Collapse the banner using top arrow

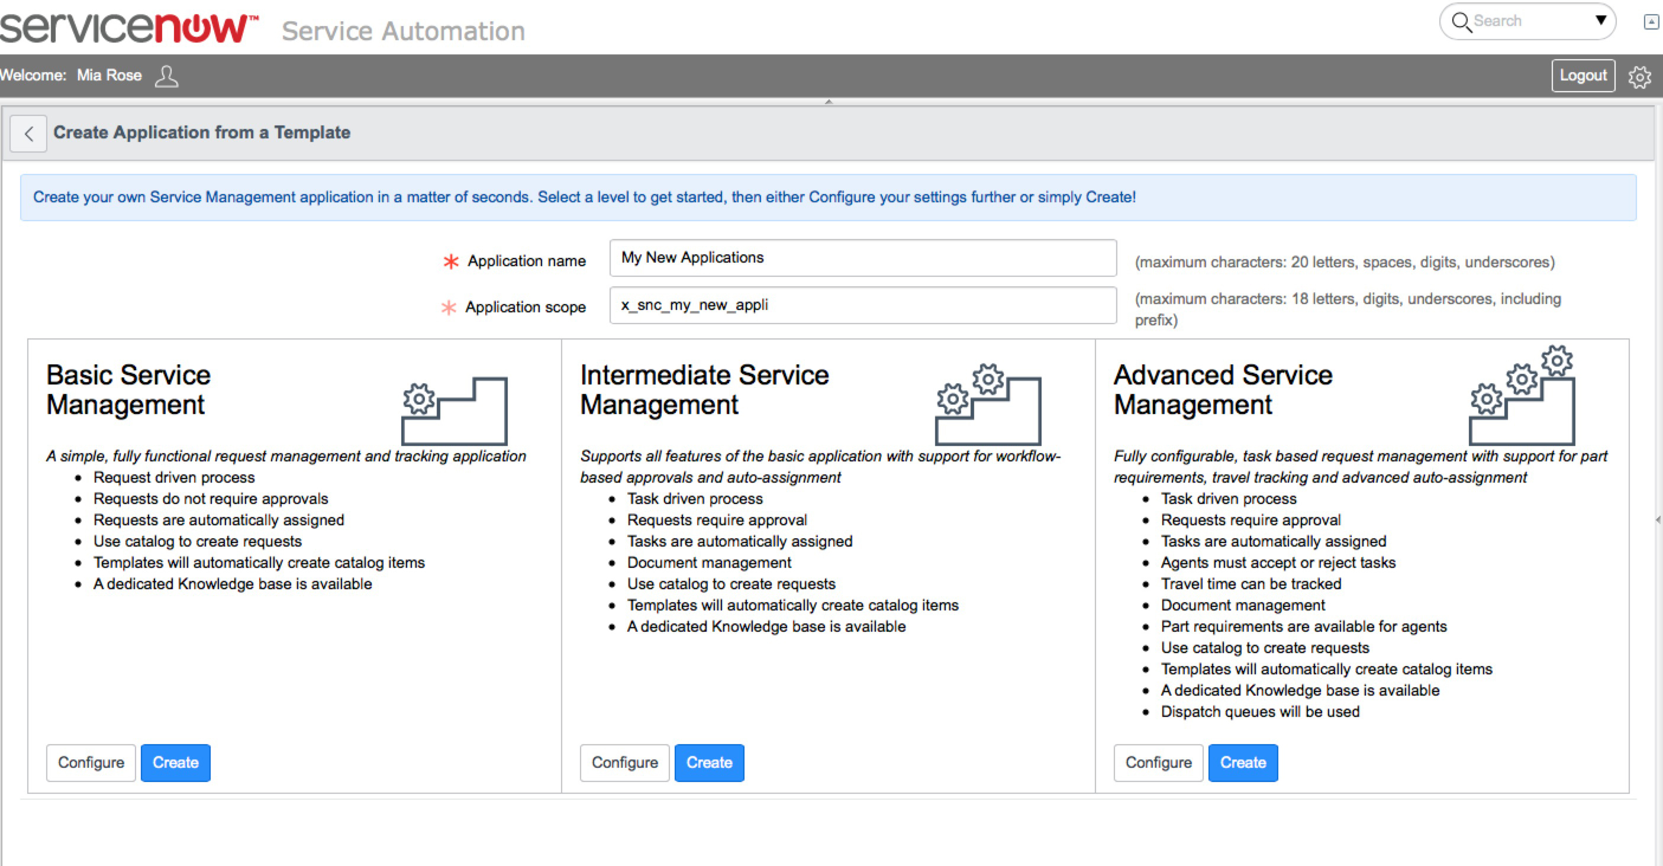coord(829,102)
